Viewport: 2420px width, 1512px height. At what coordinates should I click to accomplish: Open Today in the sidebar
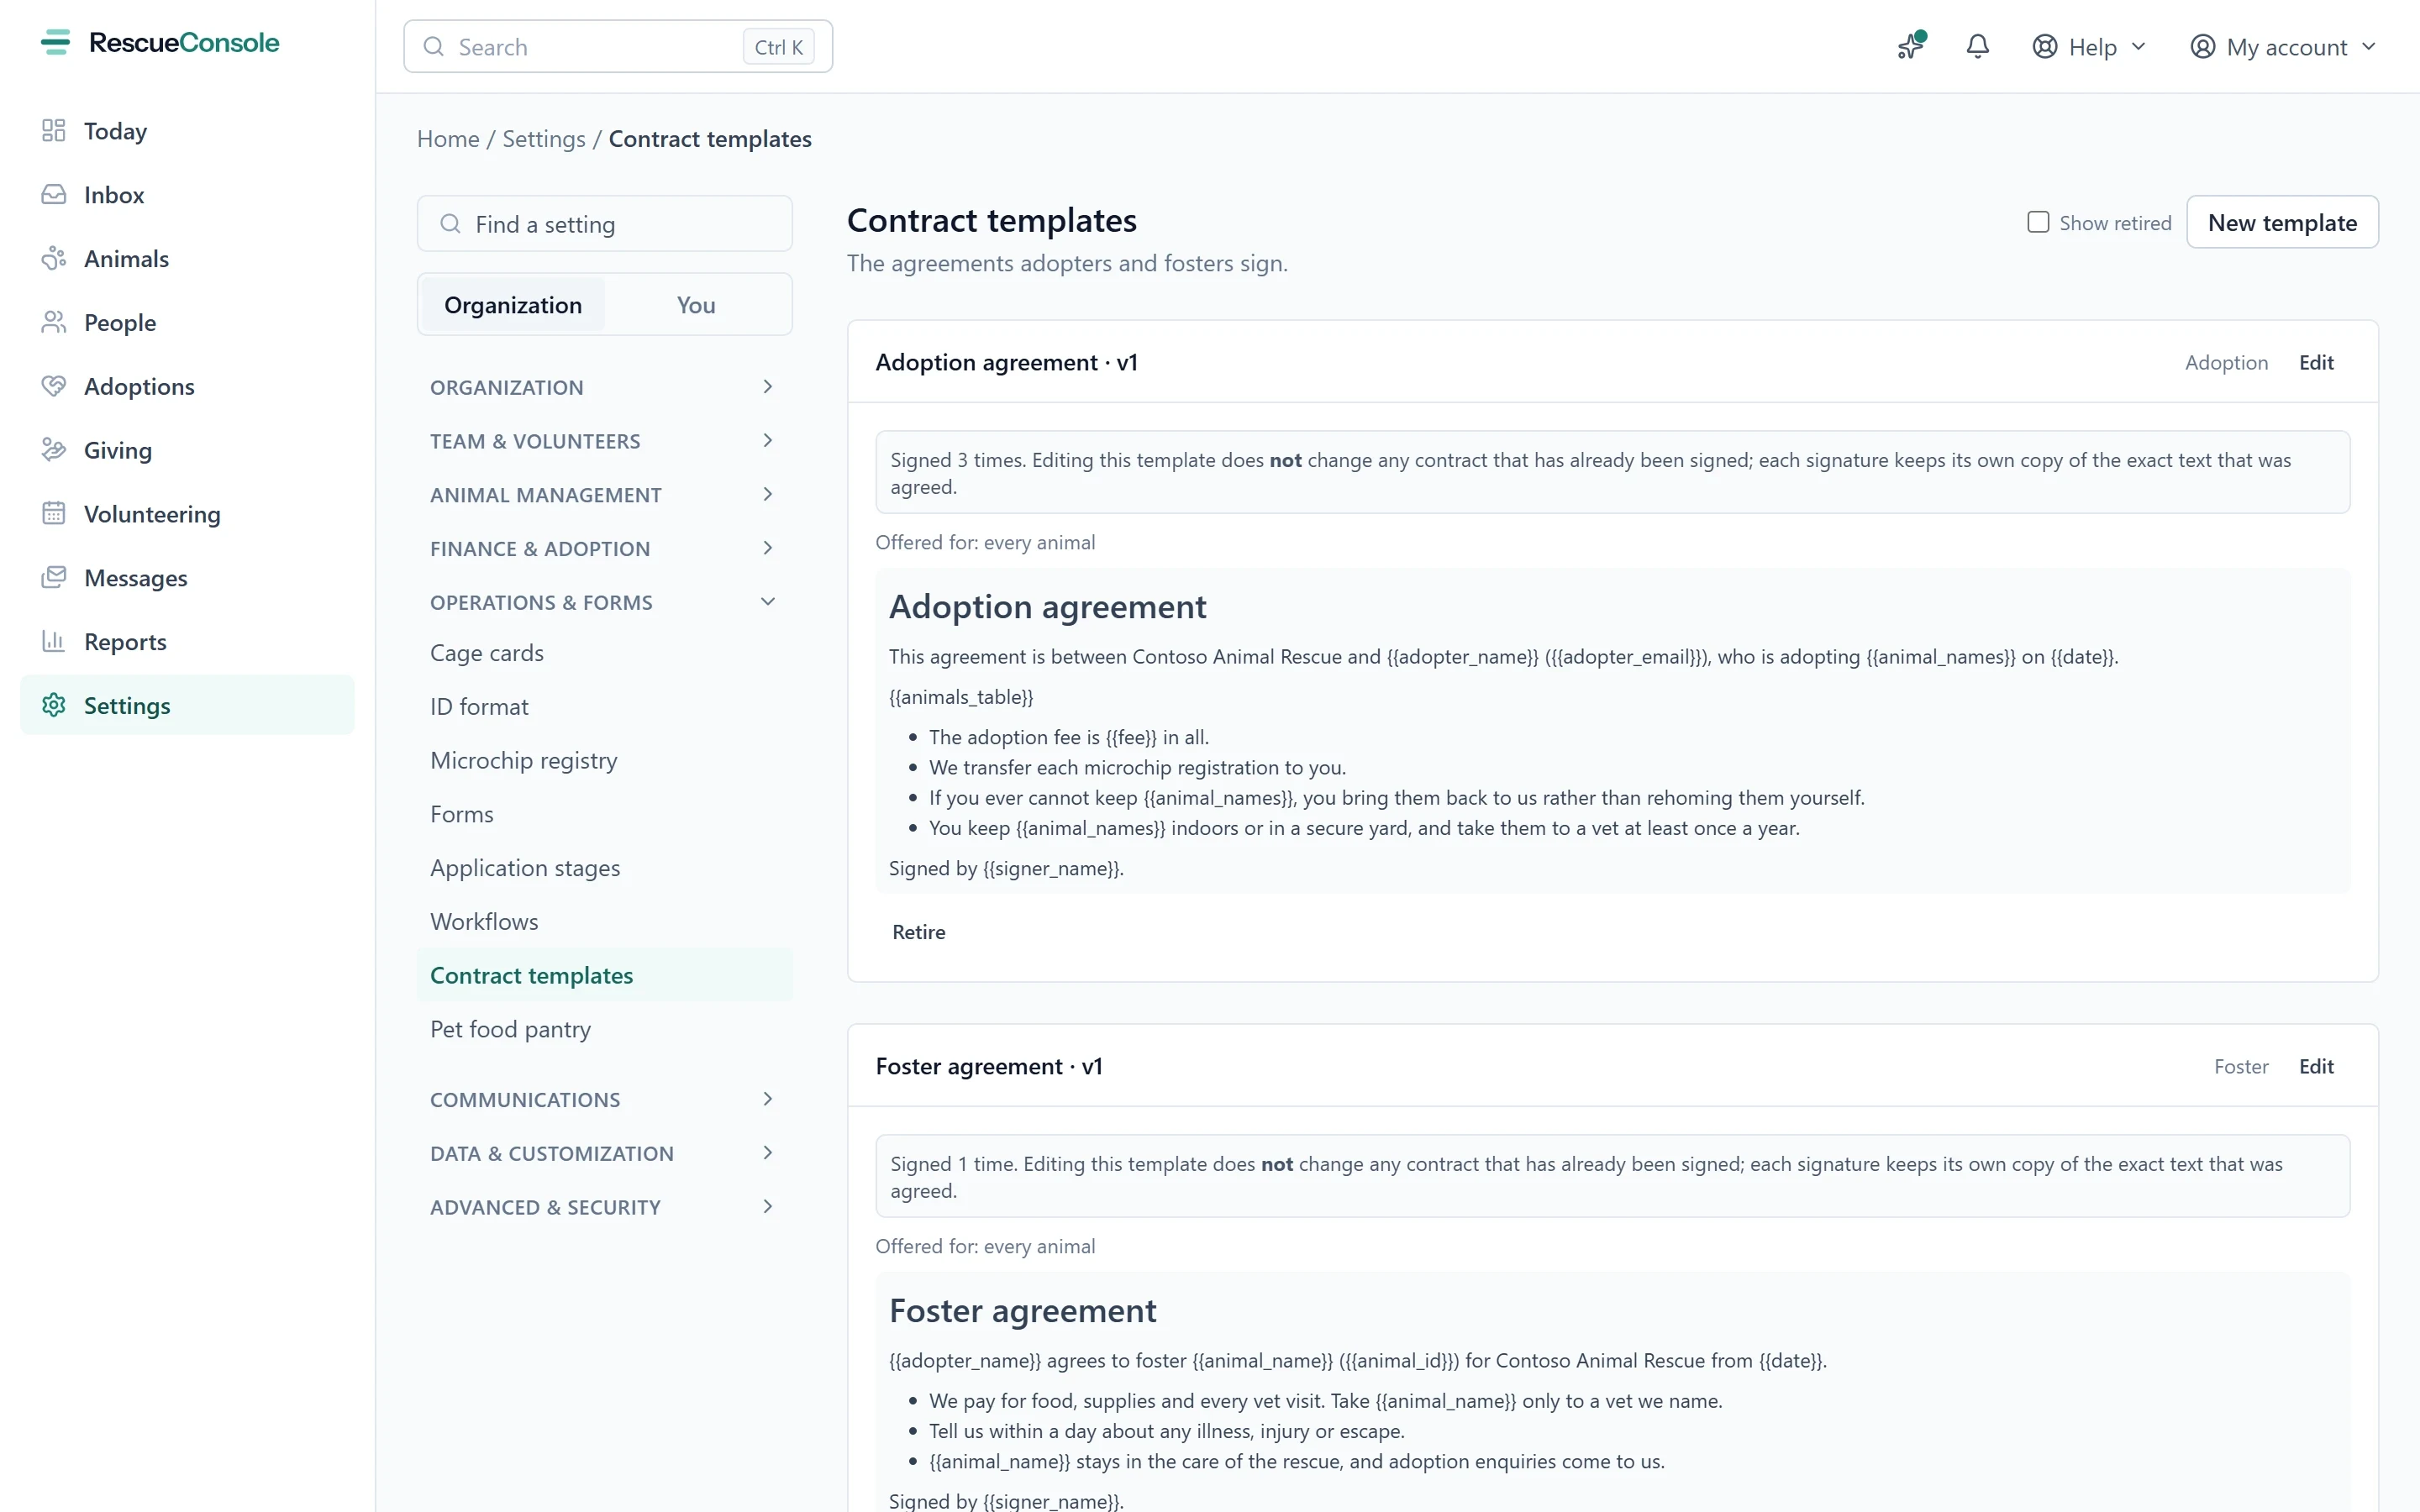[x=187, y=131]
